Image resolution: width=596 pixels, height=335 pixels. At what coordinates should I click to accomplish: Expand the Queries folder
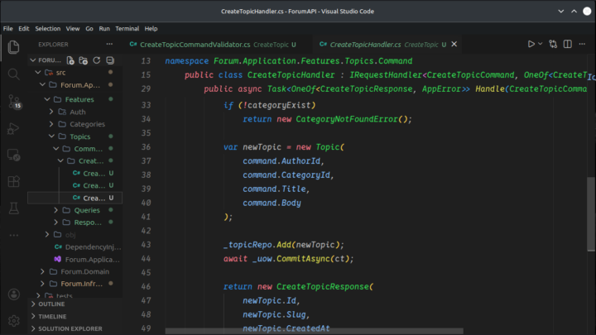(x=86, y=210)
